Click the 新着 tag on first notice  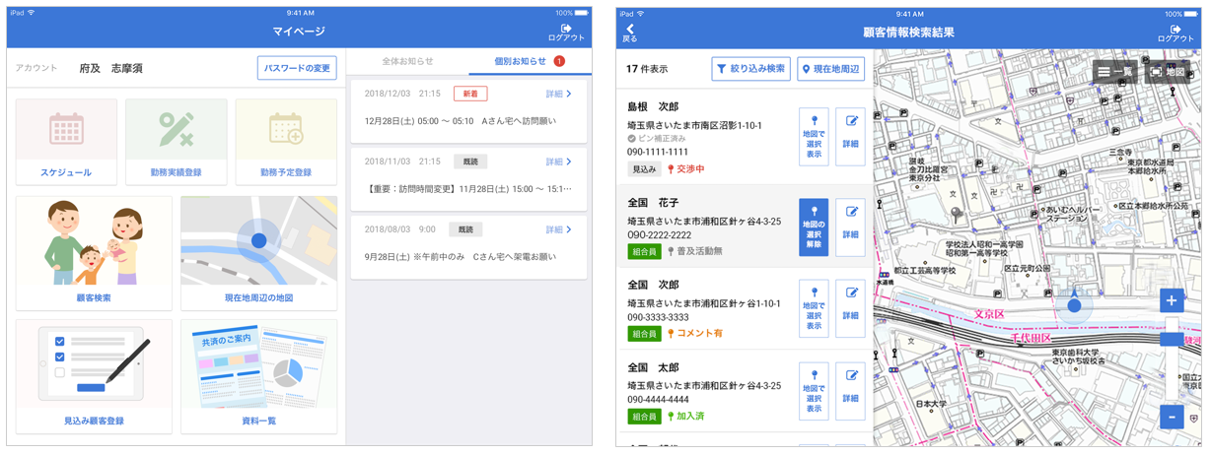(470, 95)
